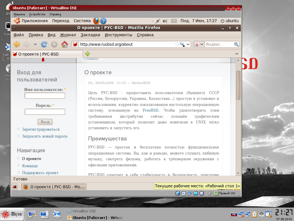Open the Вид menu
294x221 pixels.
pos(51,35)
